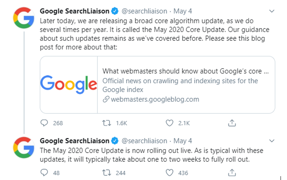
Task: Reply to the first tweet about Core Update
Action: (x=45, y=123)
